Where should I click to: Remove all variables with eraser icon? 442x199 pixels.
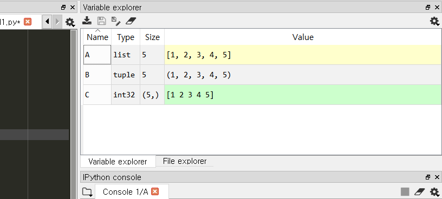click(x=131, y=21)
